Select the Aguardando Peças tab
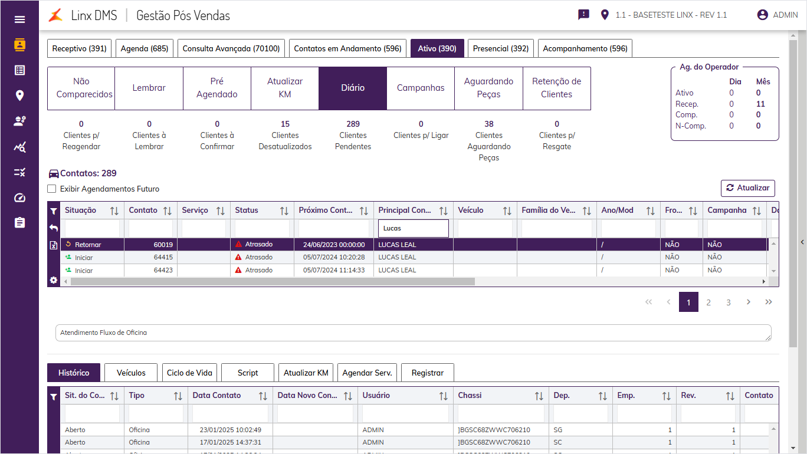The height and width of the screenshot is (454, 807). [488, 88]
